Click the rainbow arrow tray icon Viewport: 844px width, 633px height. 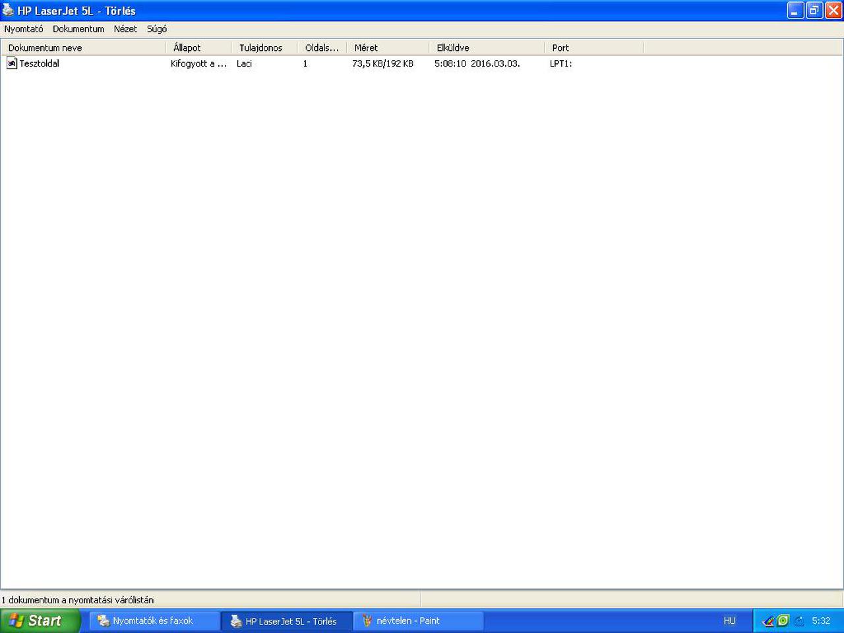[768, 620]
